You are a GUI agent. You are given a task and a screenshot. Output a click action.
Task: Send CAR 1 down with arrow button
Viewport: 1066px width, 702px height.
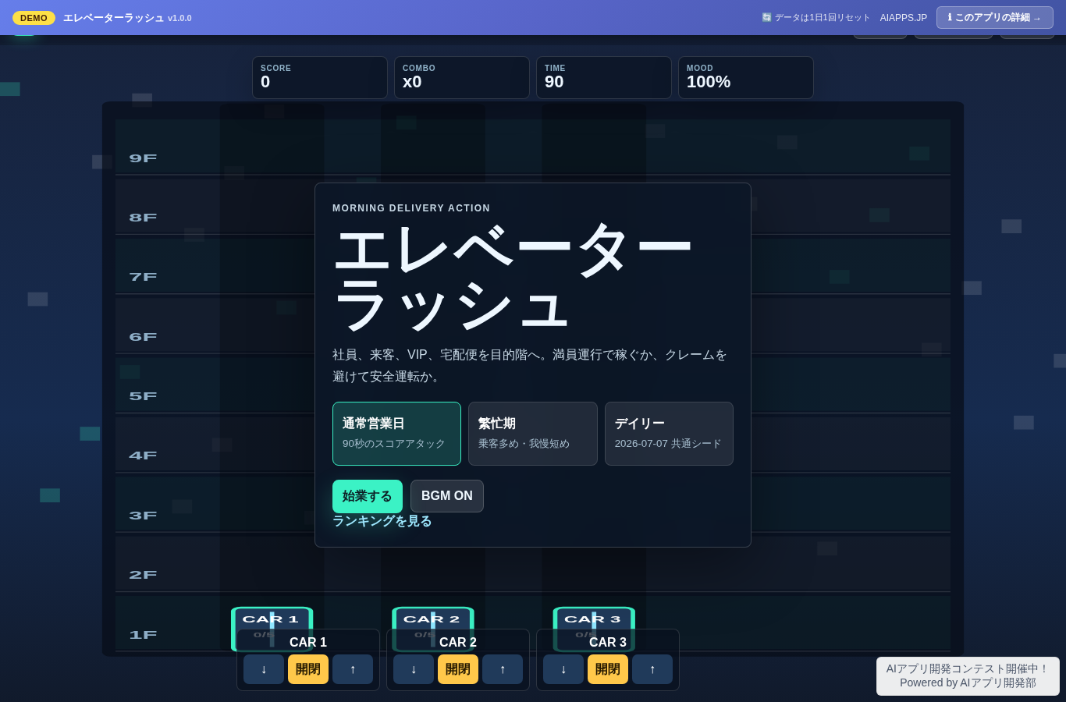[x=264, y=669]
